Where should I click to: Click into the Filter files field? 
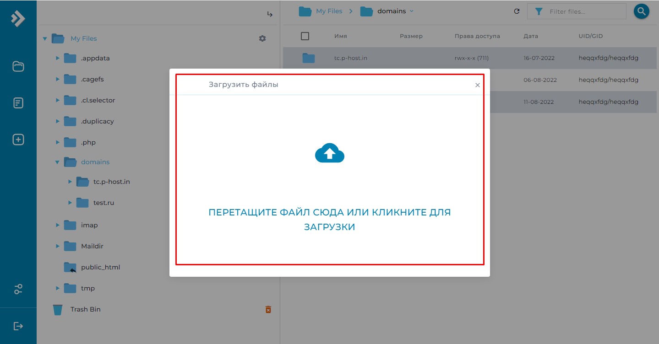point(577,11)
